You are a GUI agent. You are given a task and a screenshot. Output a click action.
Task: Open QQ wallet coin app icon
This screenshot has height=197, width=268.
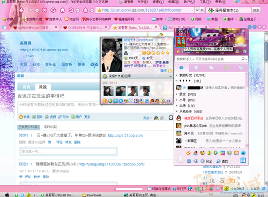209,153
